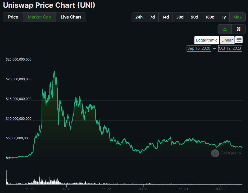This screenshot has width=248, height=193.
Task: Choose the 14d time range
Action: coord(165,17)
